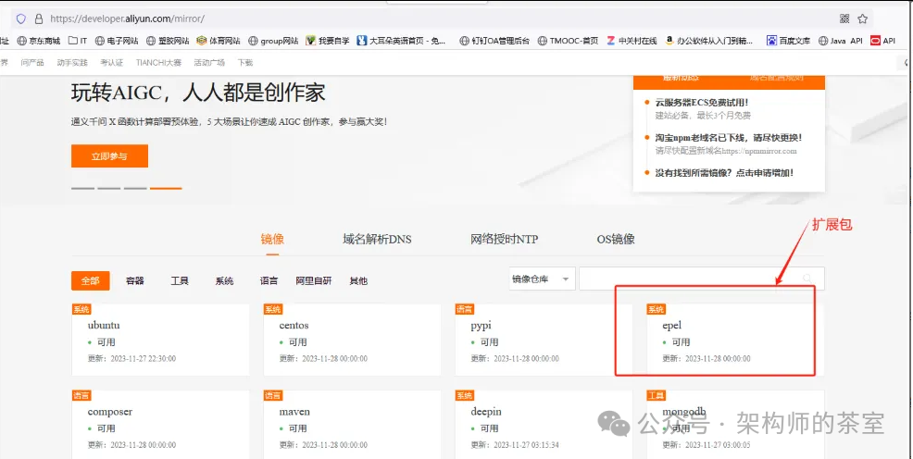
Task: Click 问产品 in site navigation
Action: coord(32,62)
